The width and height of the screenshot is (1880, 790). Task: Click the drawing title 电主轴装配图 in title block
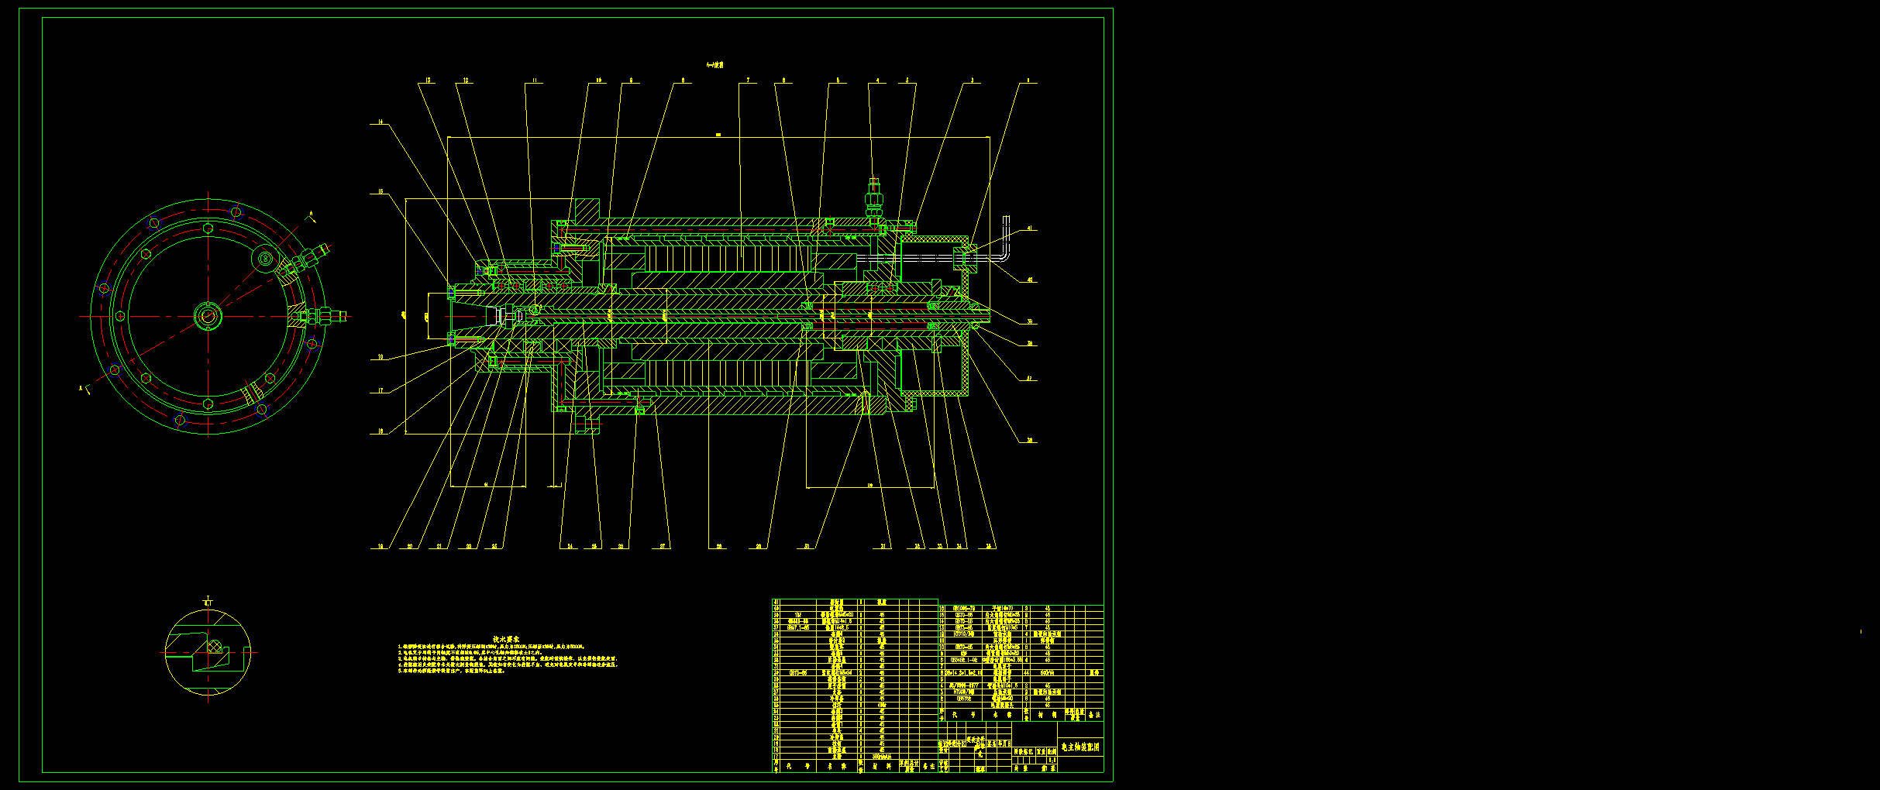tap(1080, 747)
